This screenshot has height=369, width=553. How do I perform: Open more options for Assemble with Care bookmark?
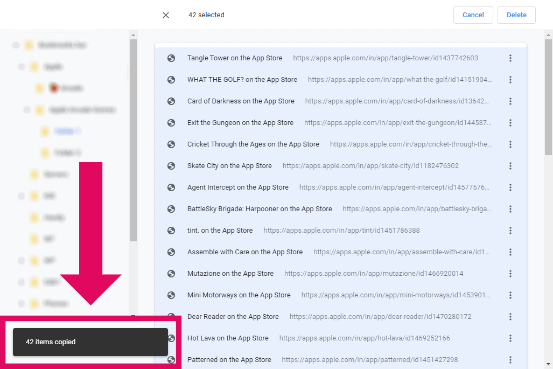[510, 252]
